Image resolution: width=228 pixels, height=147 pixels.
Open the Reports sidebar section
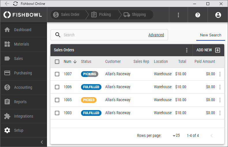tap(24, 102)
